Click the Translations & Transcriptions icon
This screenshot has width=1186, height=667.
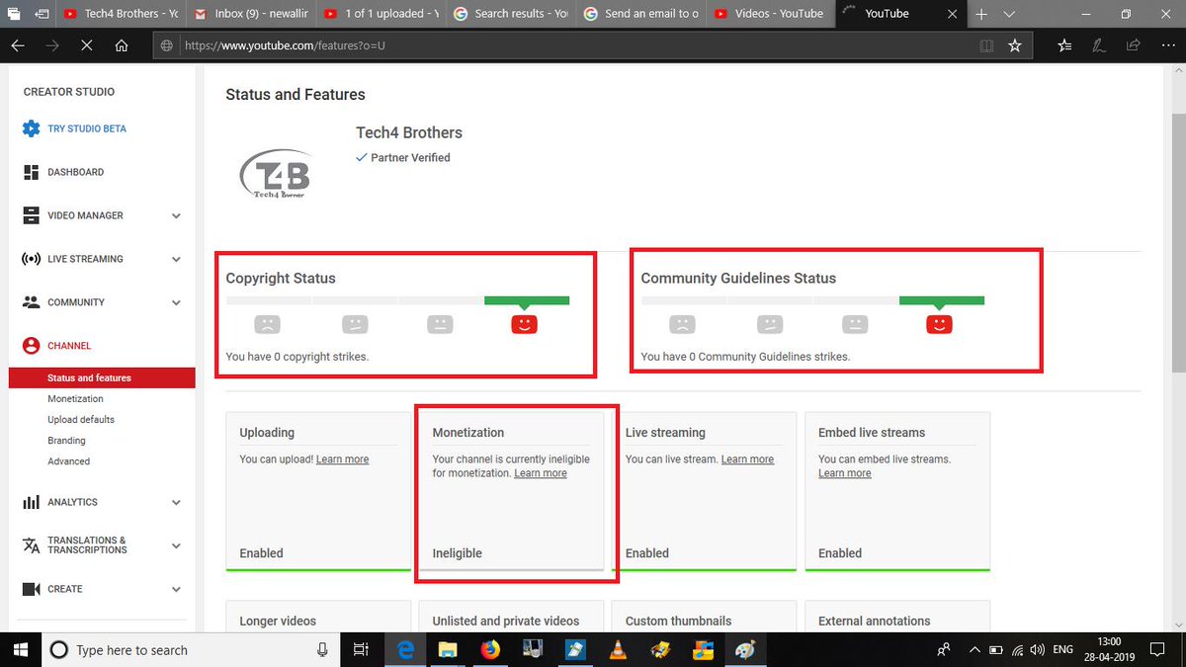point(31,545)
